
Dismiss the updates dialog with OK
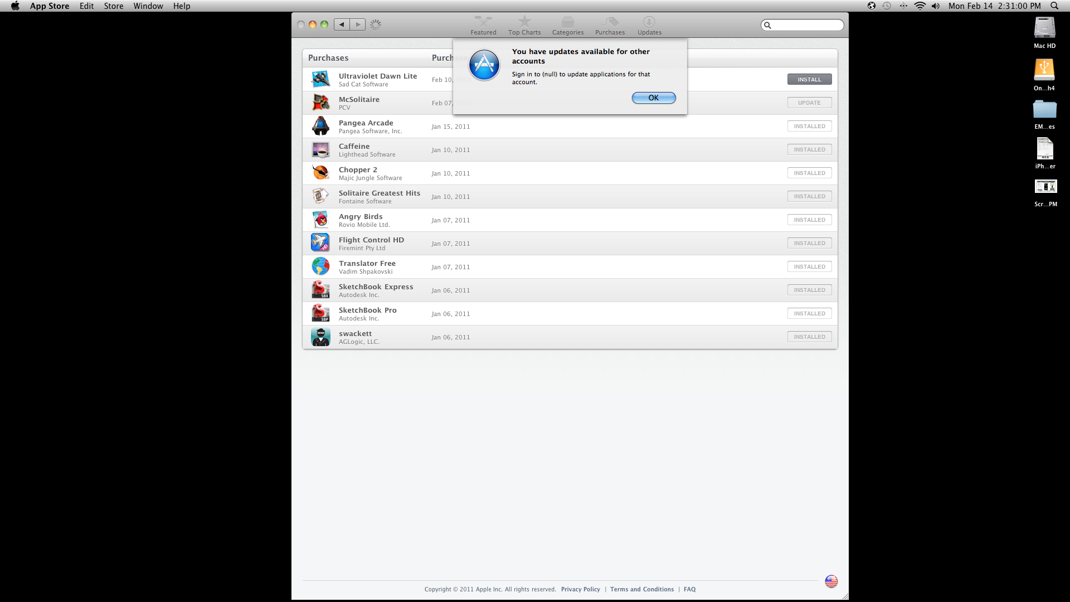654,98
